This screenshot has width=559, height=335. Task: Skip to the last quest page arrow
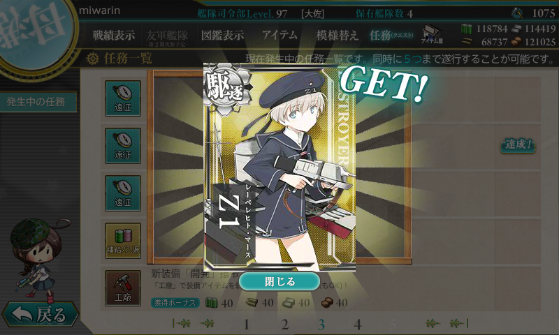458,323
